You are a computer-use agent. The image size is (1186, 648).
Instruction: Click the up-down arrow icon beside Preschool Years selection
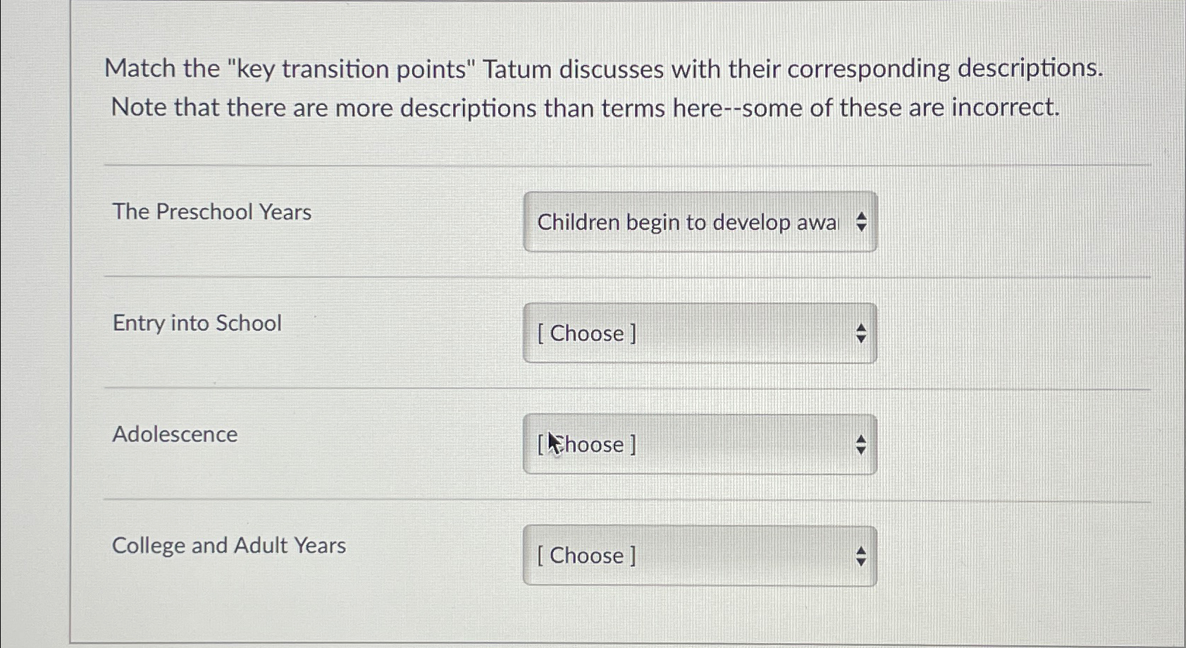(x=861, y=222)
